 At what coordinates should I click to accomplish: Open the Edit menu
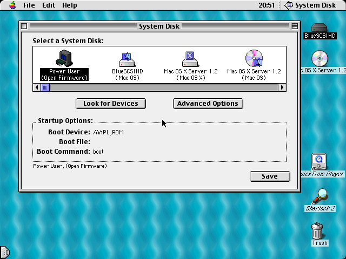tap(49, 5)
